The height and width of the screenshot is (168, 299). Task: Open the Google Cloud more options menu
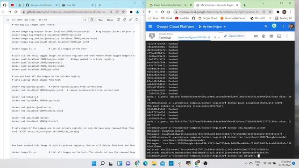283,26
